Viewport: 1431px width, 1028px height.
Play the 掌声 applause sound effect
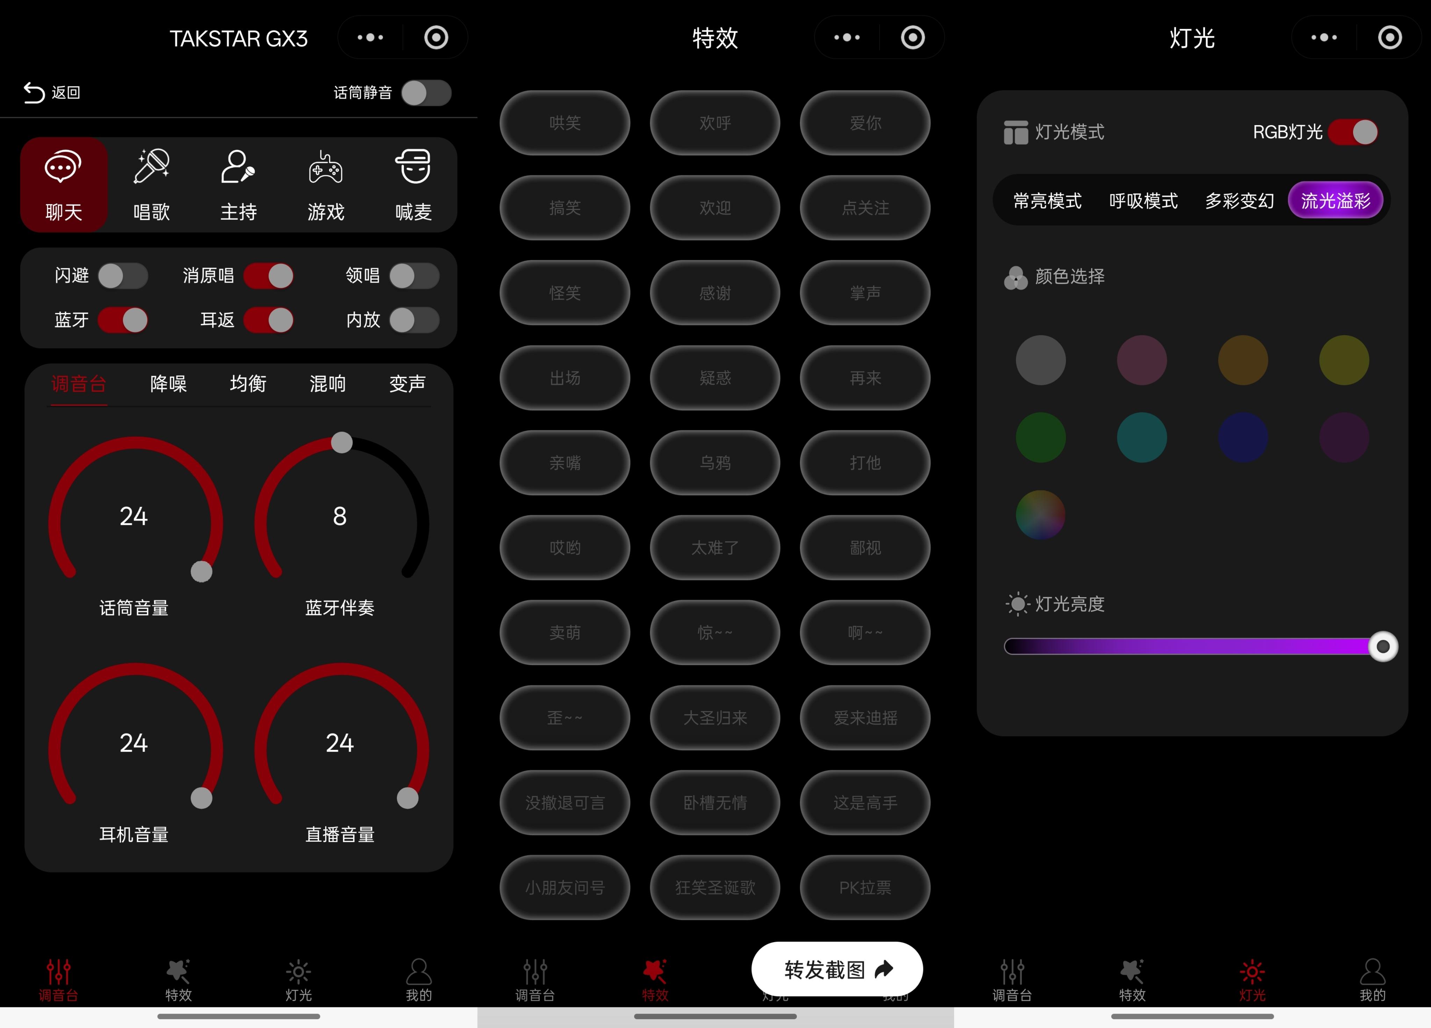click(x=865, y=293)
